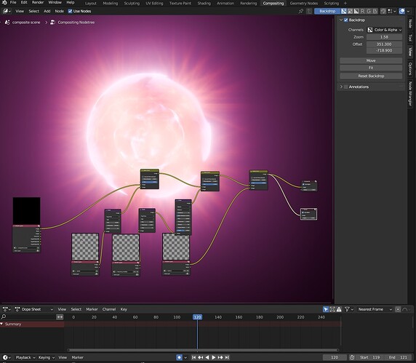Open the Render menu

pos(38,2)
